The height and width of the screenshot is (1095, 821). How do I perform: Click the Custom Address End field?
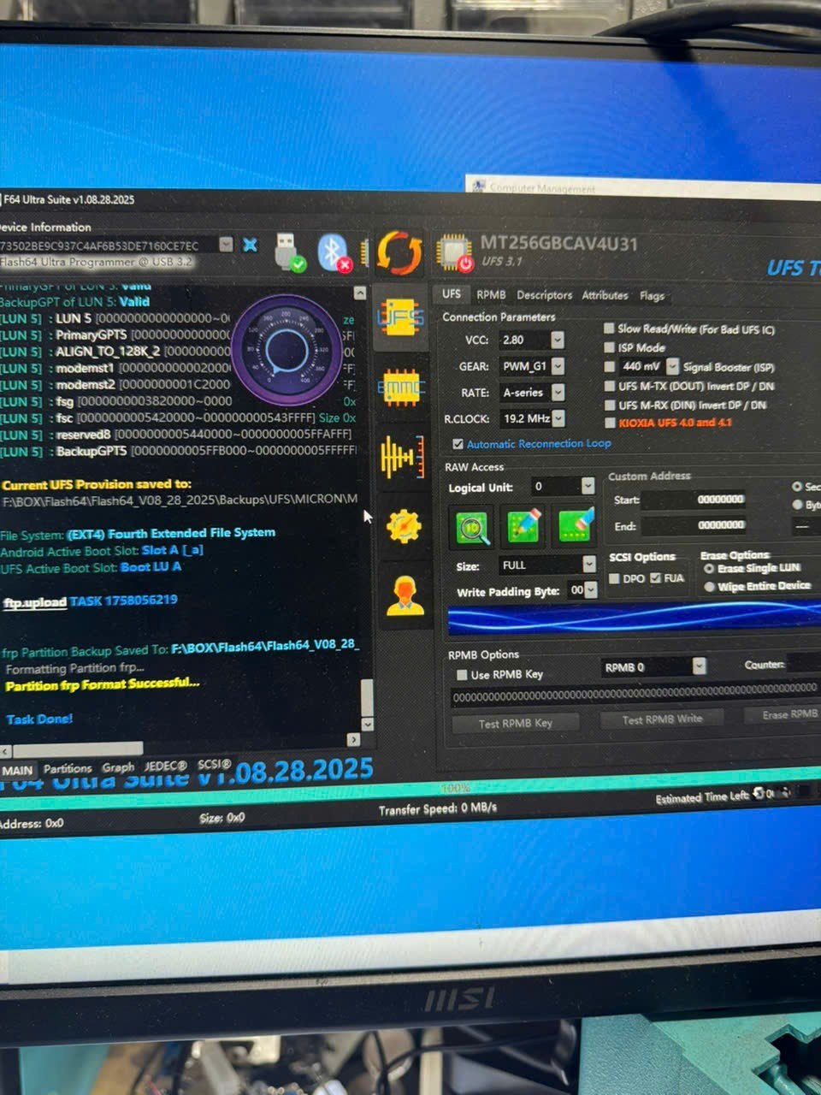click(694, 525)
